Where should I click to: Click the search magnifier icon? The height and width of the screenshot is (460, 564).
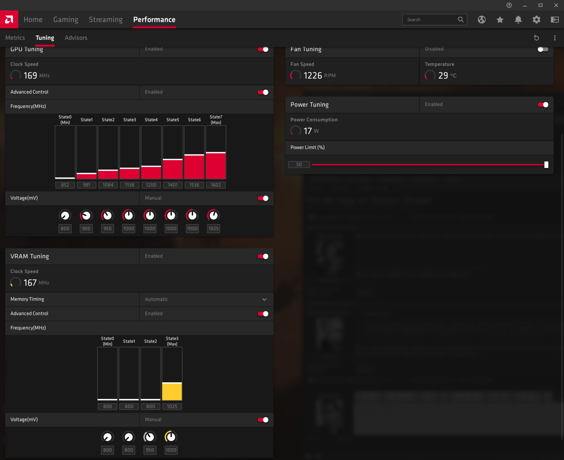(x=461, y=20)
